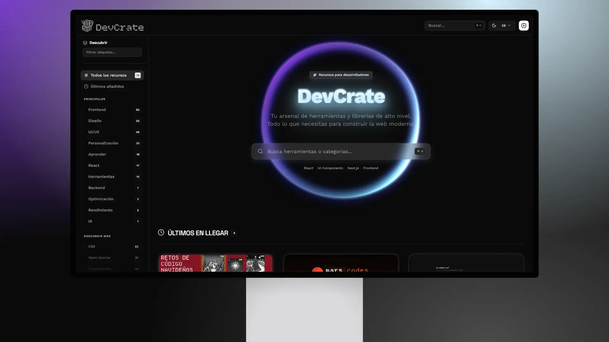Click the clock icon next to Últimos en Llegar
This screenshot has height=342, width=609.
[161, 232]
